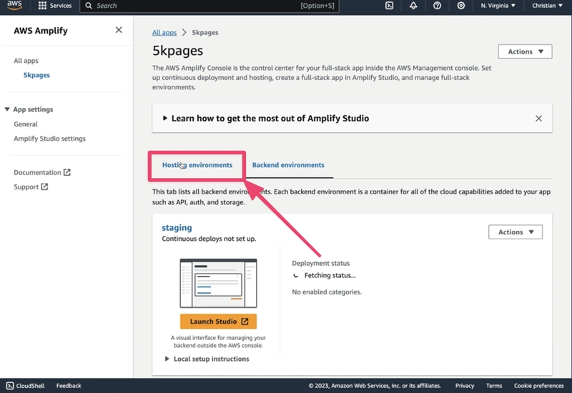Click the Launch Studio button
572x393 pixels.
click(218, 321)
